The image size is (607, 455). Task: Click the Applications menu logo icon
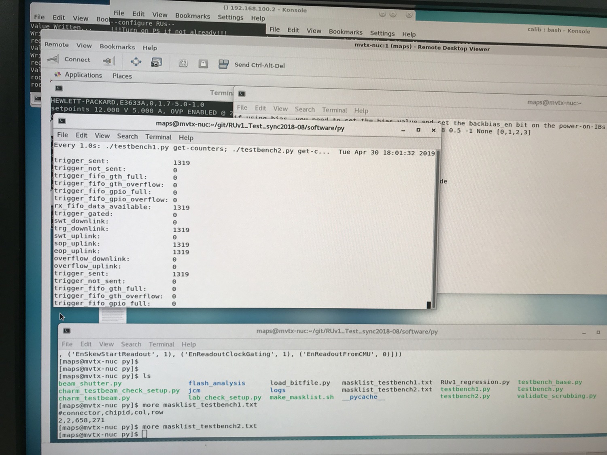point(57,74)
